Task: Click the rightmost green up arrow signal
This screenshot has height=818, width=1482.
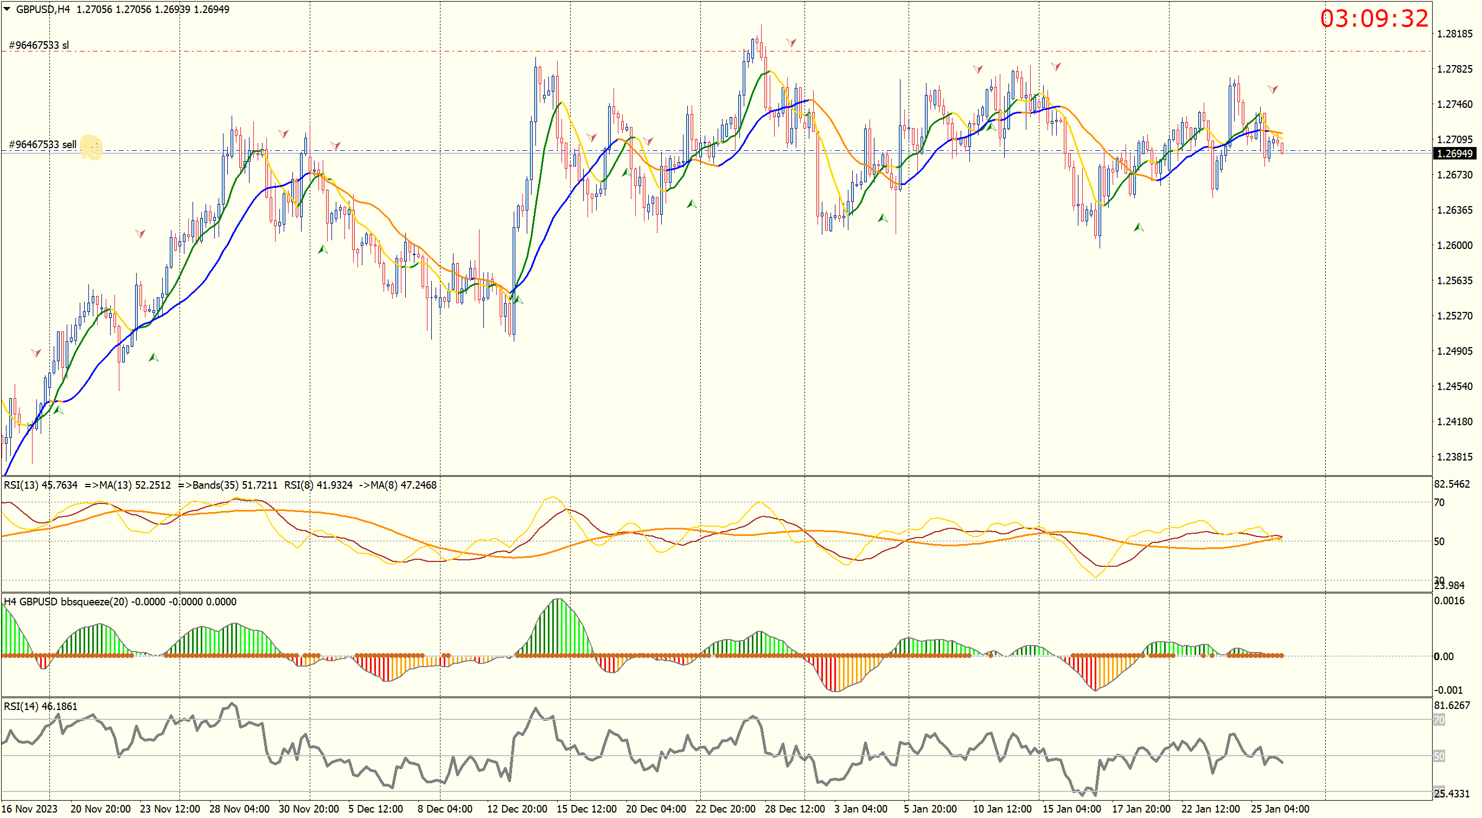Action: coord(1138,227)
